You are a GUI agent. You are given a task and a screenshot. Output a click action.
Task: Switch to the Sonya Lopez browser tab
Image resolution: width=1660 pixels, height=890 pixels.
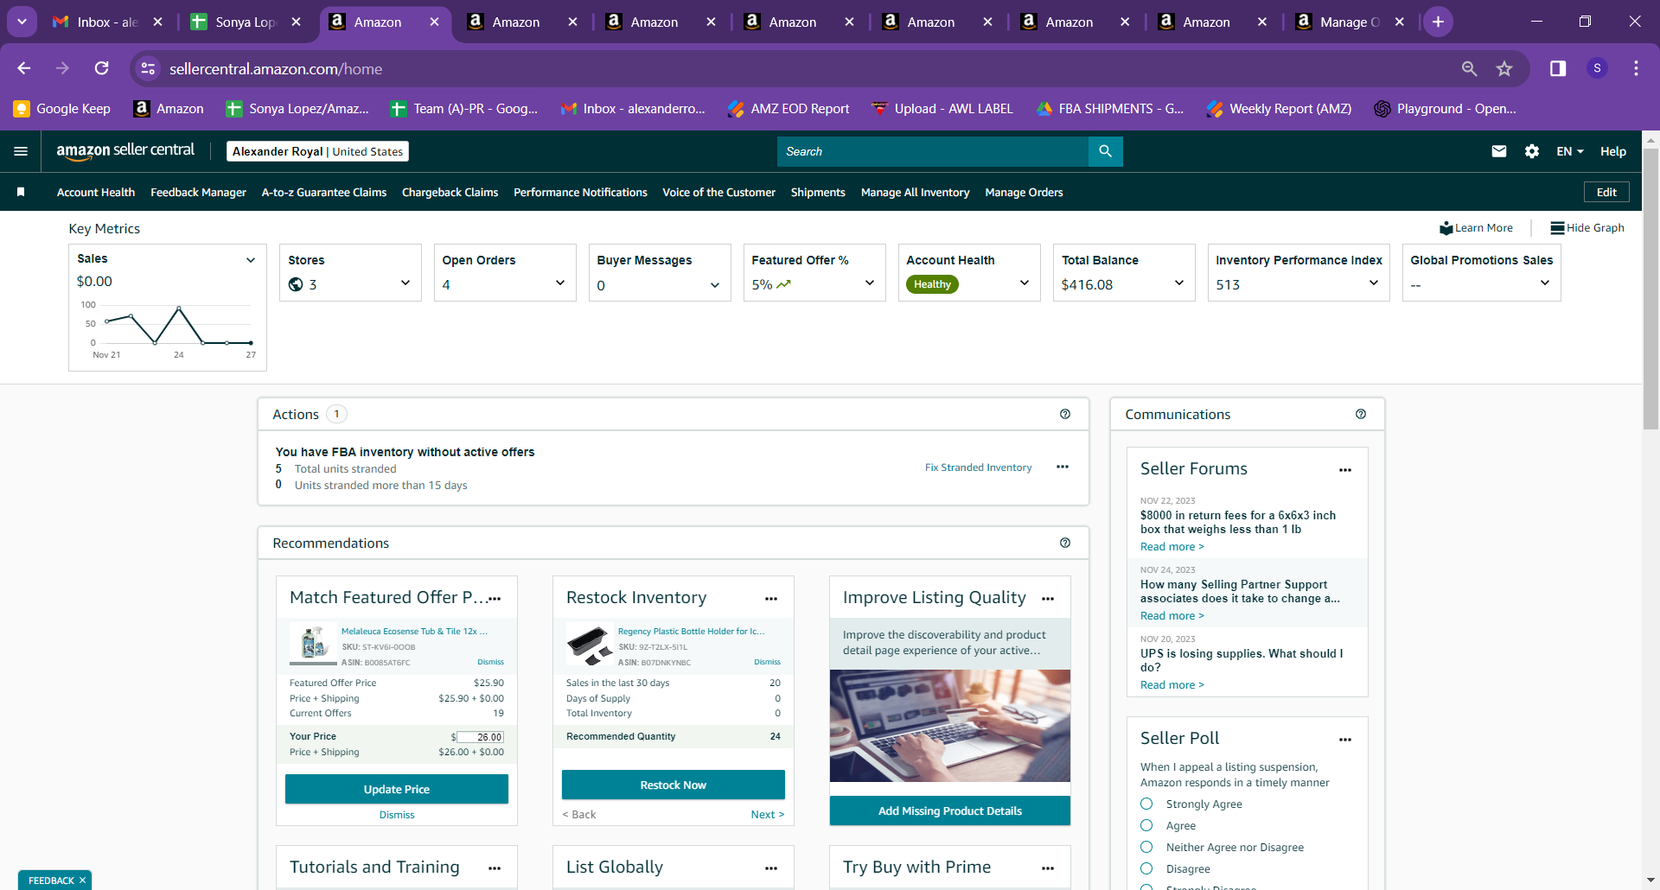click(x=246, y=22)
